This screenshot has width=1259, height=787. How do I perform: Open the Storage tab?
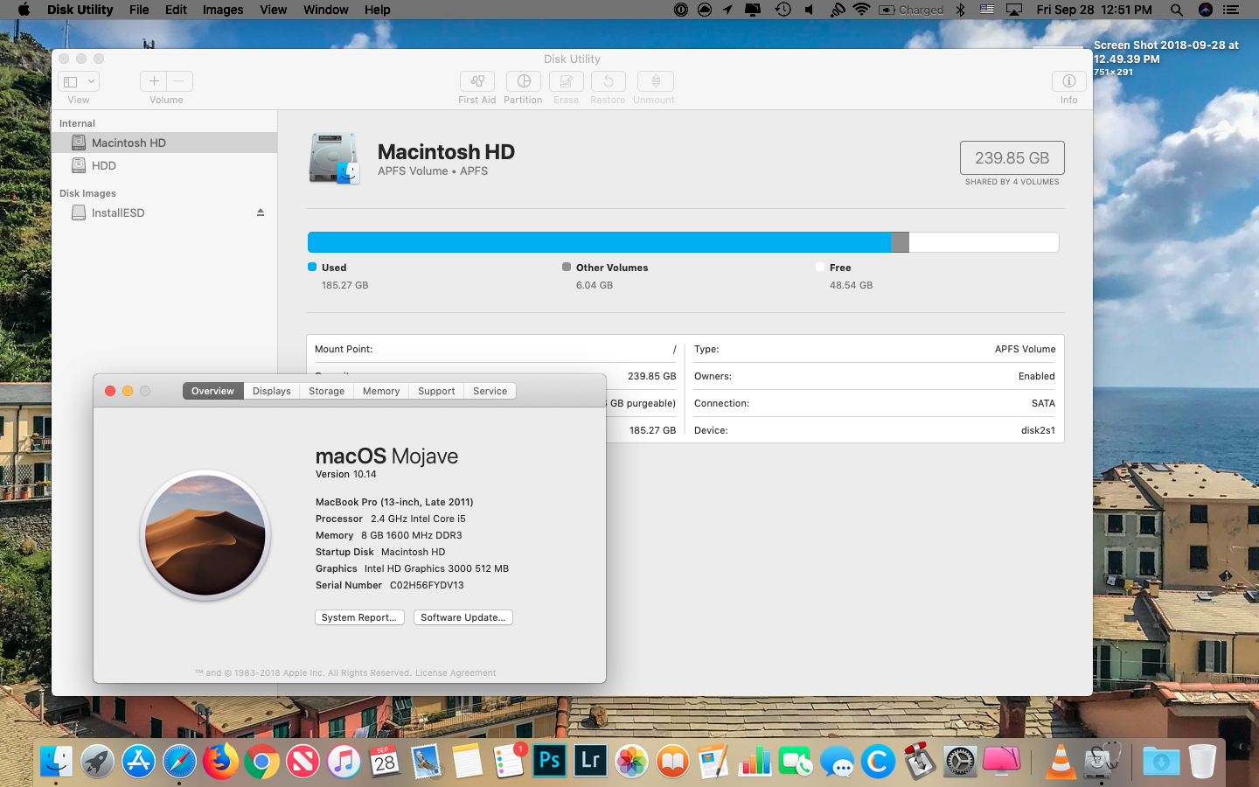tap(326, 391)
